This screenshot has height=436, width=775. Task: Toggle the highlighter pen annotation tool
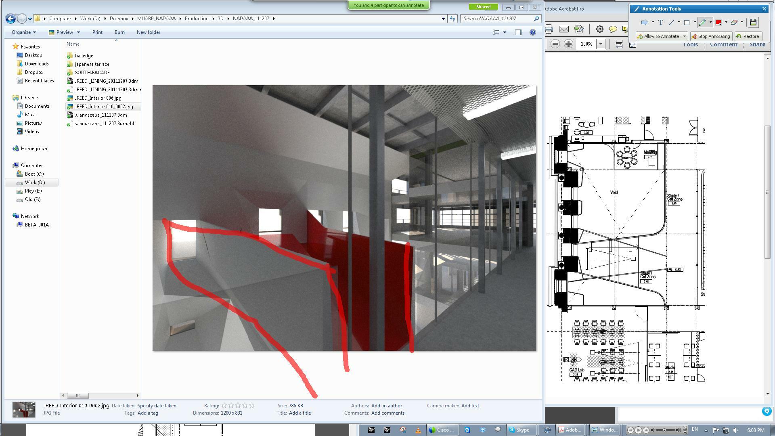(x=703, y=23)
